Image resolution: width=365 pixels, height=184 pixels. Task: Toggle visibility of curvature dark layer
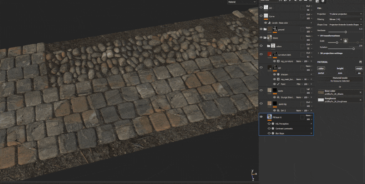[261, 55]
